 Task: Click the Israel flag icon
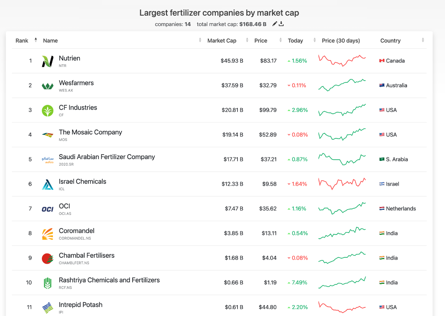pos(382,184)
